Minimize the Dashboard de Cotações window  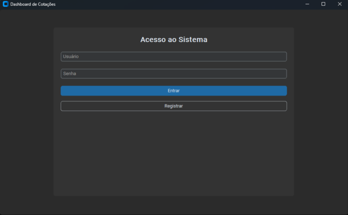pyautogui.click(x=307, y=4)
